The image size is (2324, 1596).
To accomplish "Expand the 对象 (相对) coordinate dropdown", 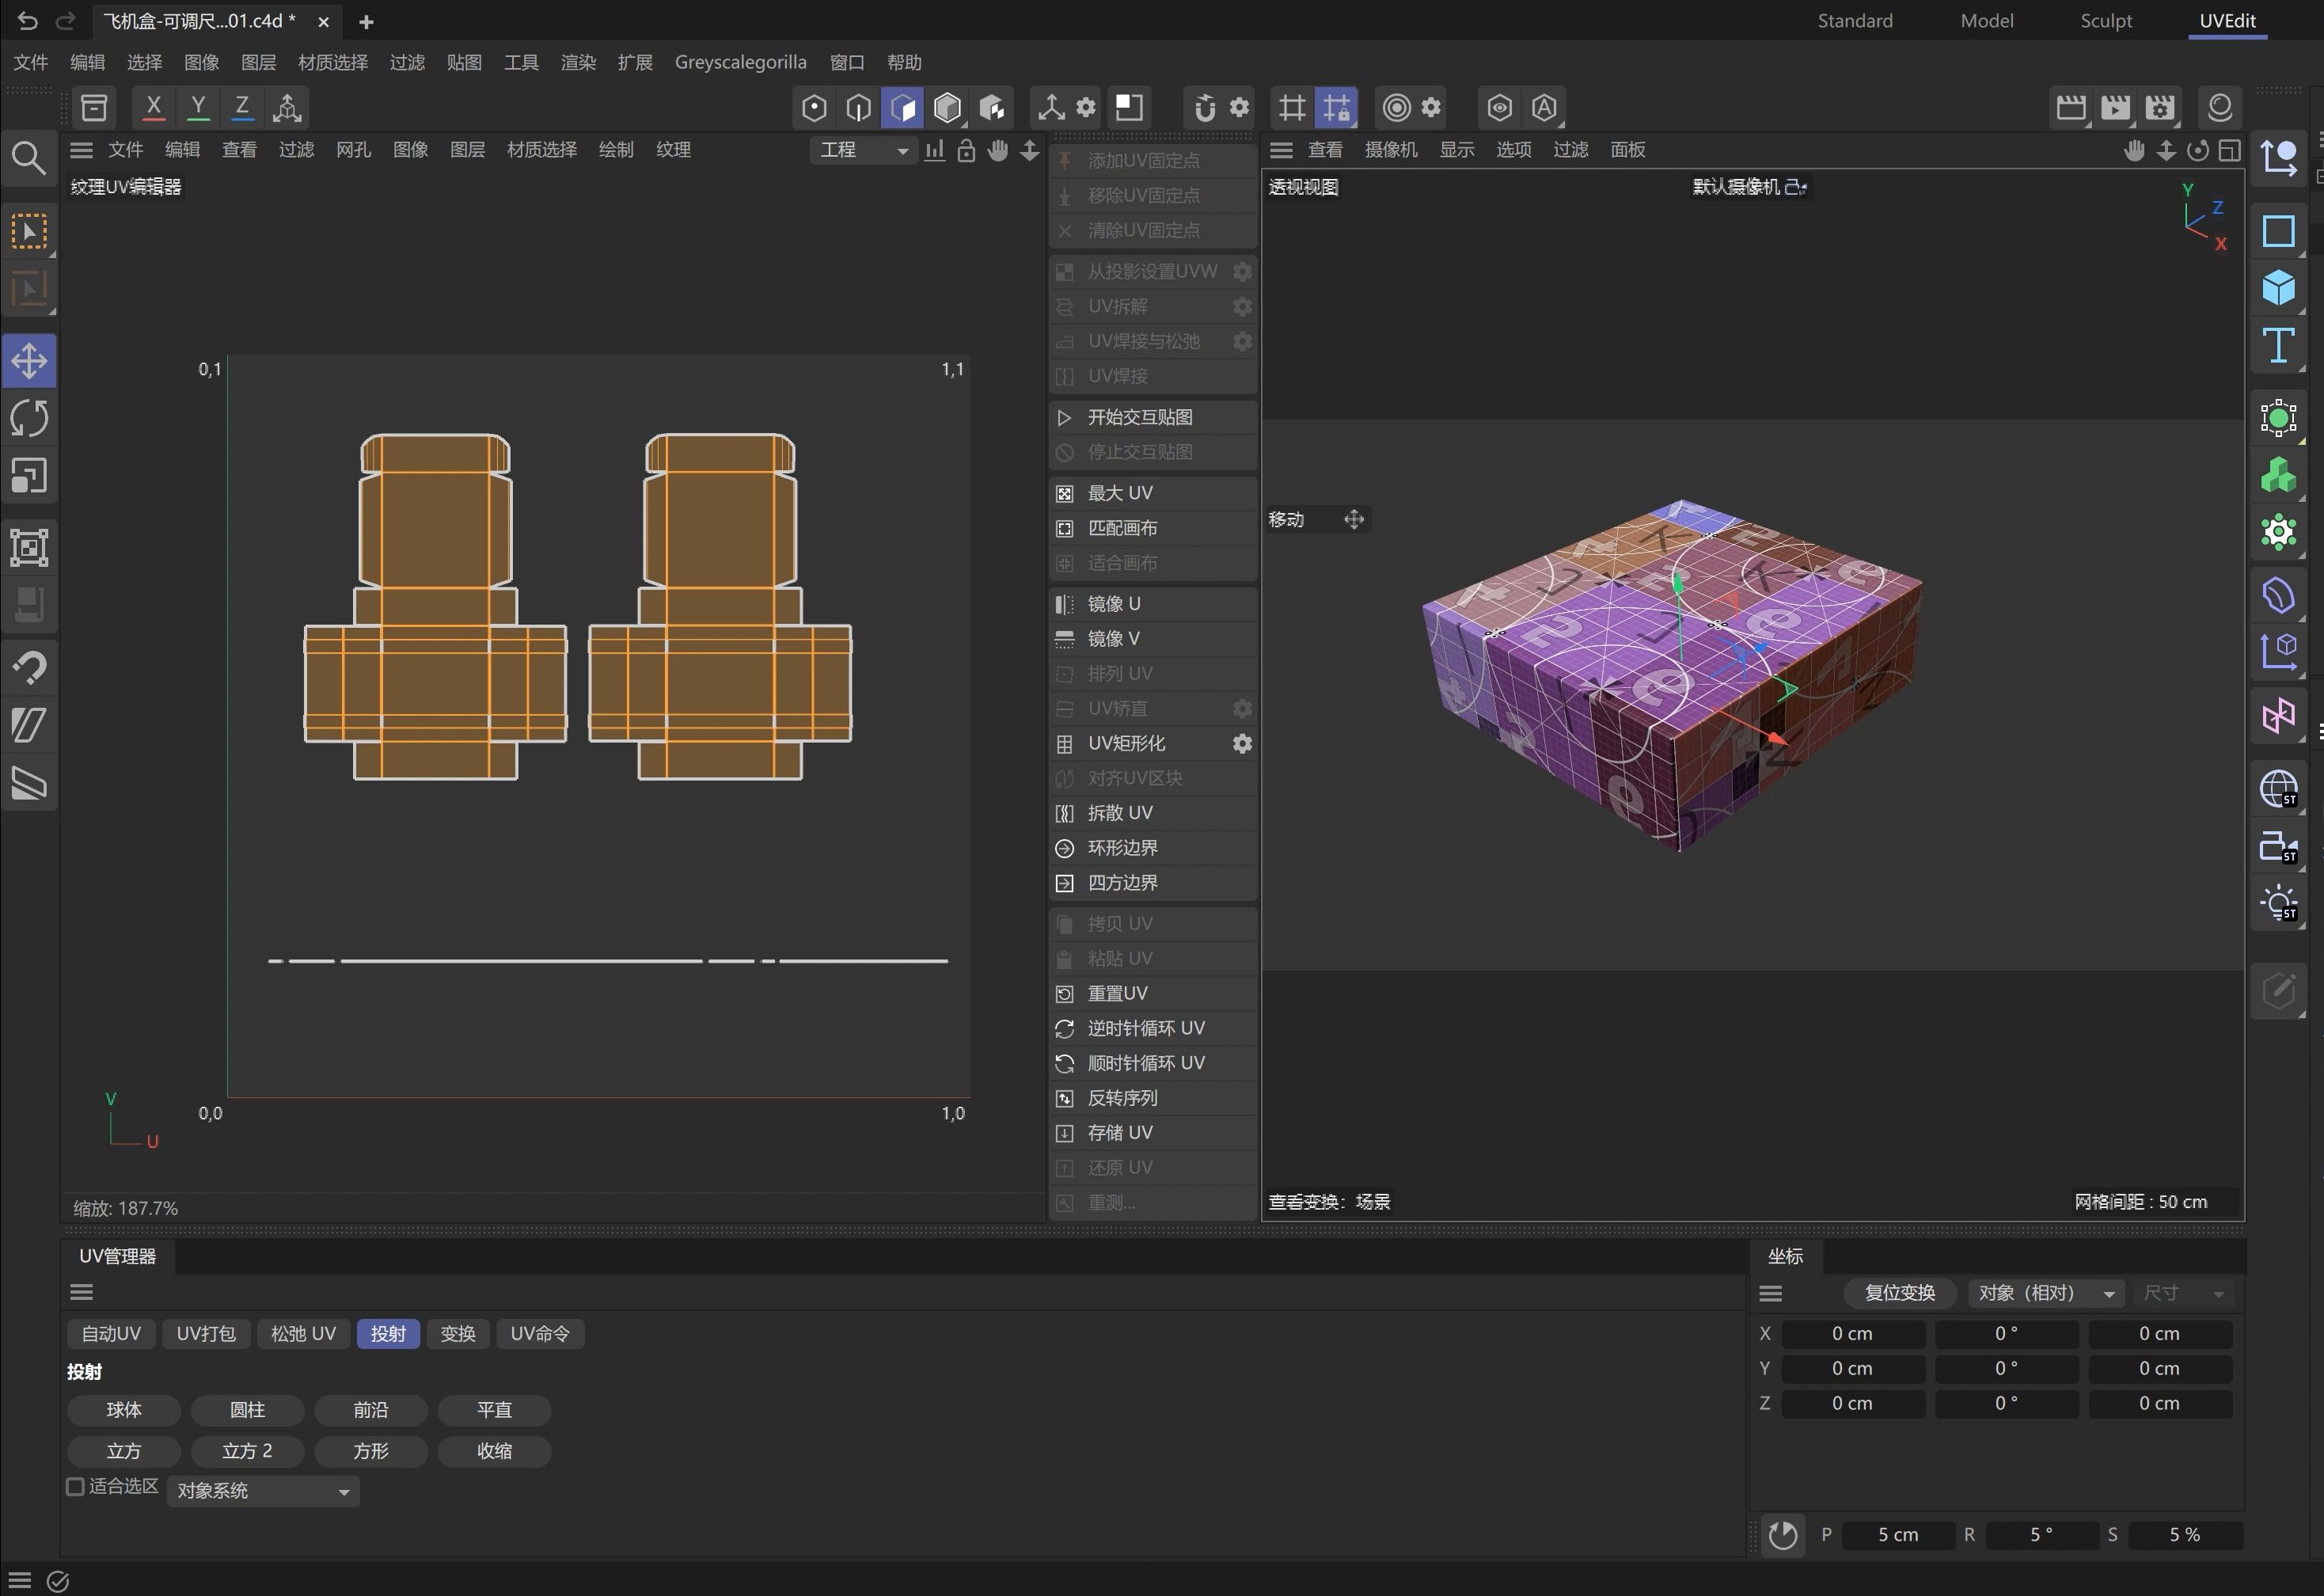I will (2046, 1293).
